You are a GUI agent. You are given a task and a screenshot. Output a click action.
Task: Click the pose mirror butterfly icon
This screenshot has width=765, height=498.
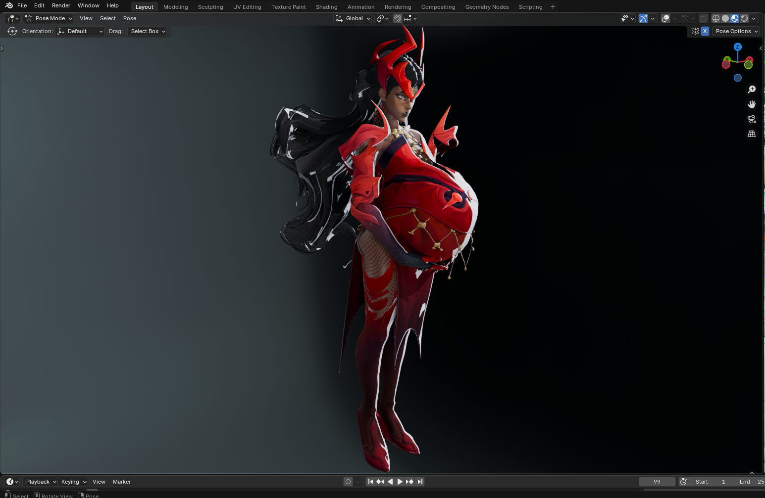pos(695,31)
